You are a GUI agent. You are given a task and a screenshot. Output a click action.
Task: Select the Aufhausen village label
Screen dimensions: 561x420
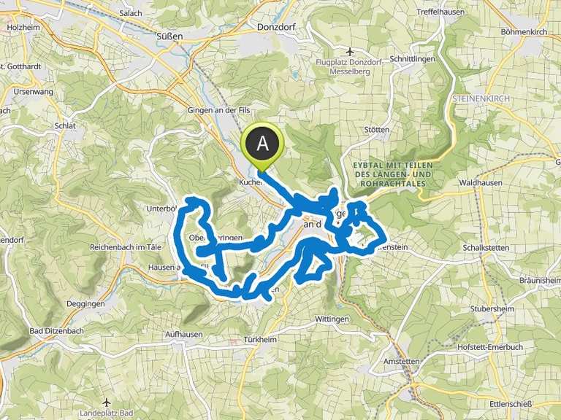(x=184, y=335)
